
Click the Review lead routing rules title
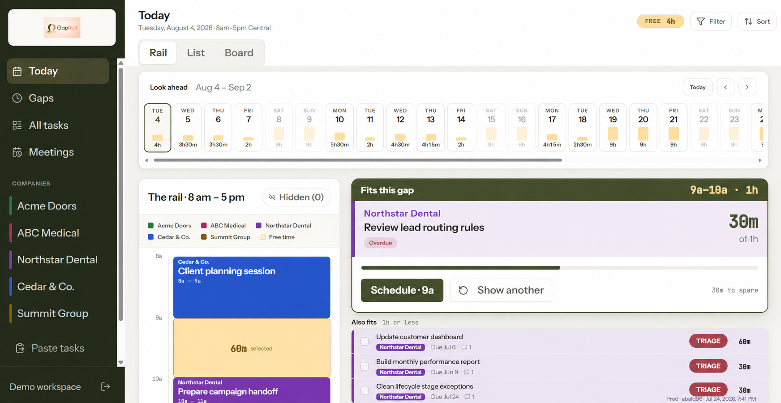click(424, 227)
